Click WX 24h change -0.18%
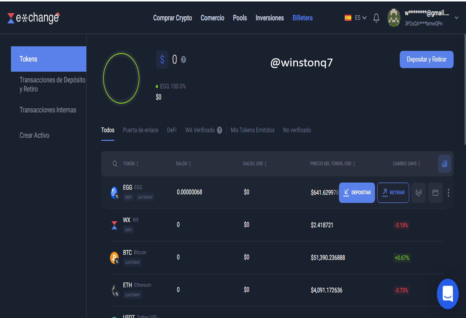466x318 pixels. pos(401,225)
